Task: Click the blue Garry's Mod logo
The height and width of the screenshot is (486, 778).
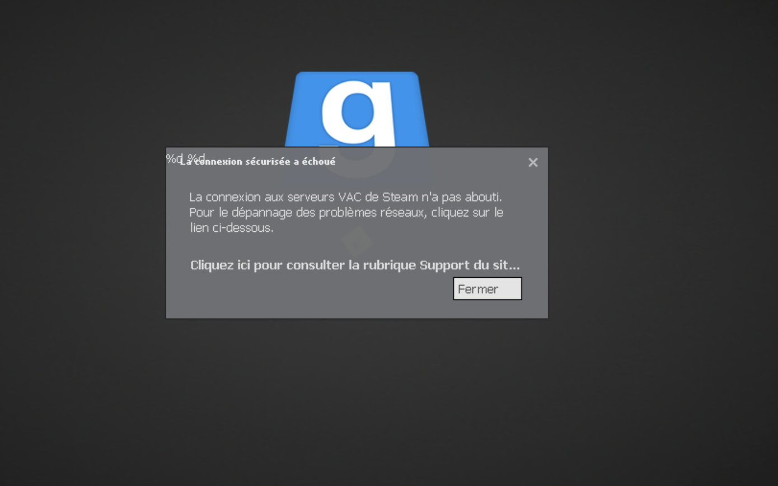Action: [357, 109]
